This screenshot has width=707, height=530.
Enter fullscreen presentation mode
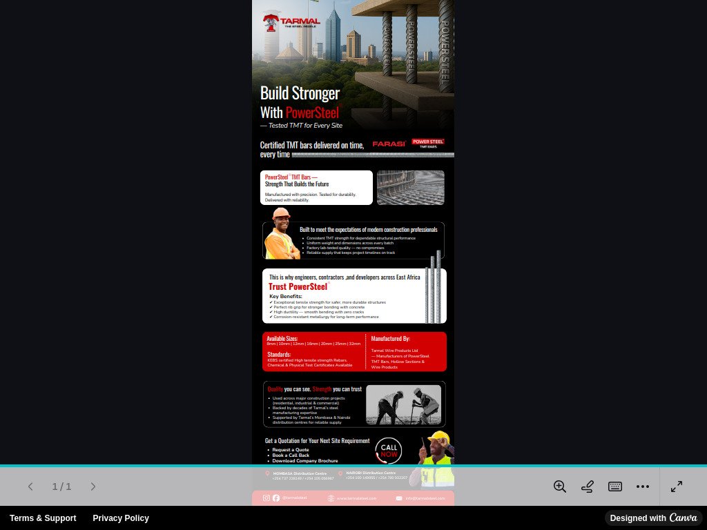[x=677, y=487]
